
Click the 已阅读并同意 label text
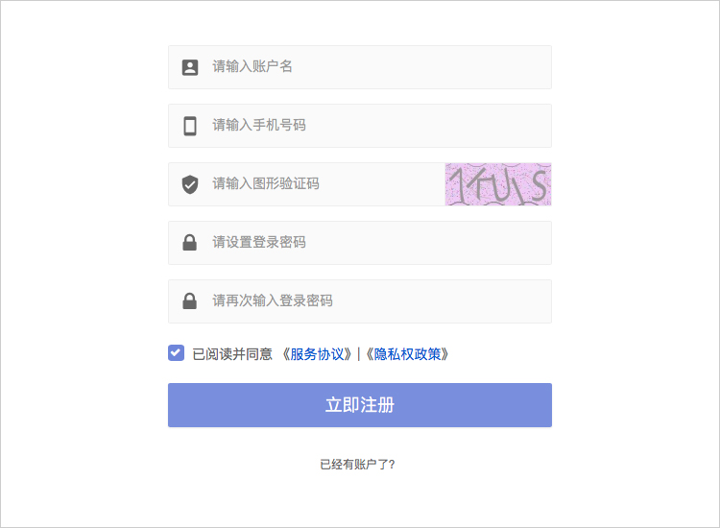[232, 354]
